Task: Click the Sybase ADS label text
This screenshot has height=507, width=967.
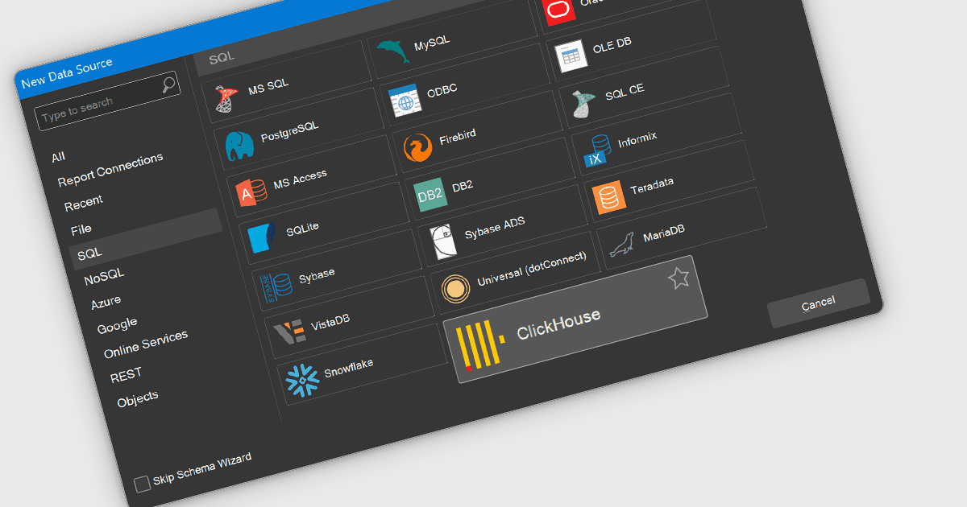Action: click(495, 228)
